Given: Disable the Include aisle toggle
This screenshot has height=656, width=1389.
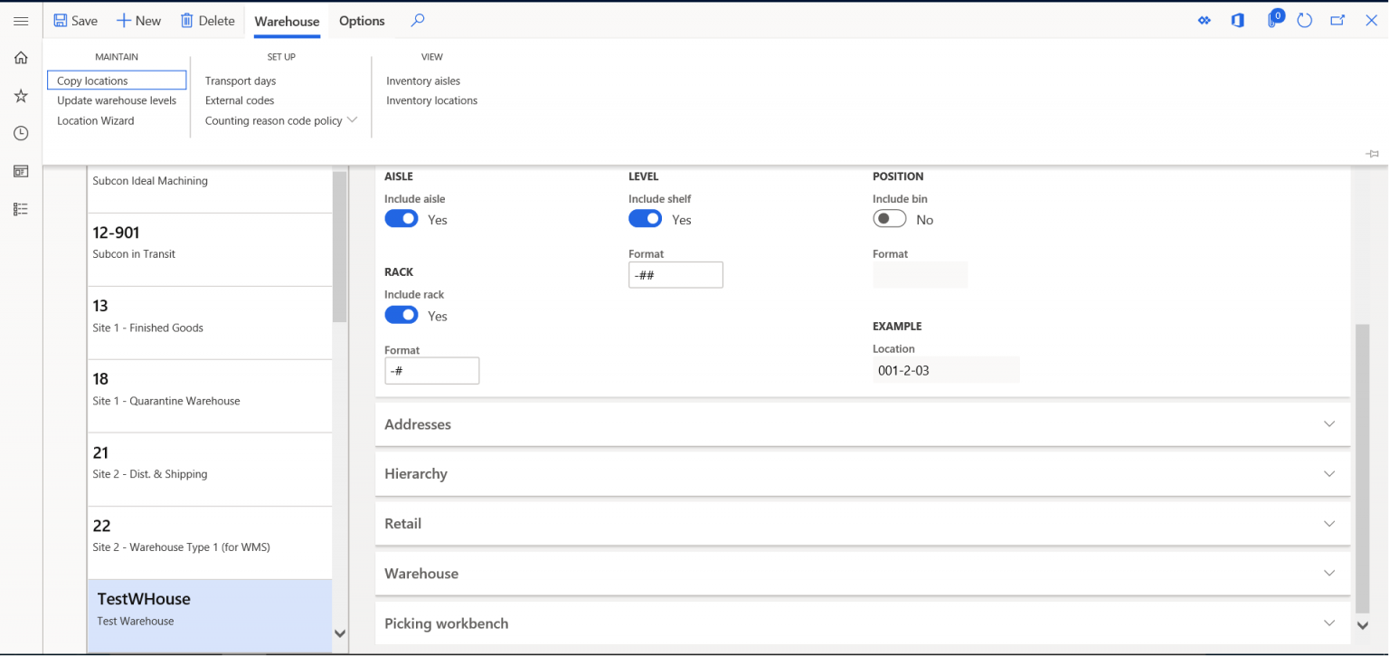Looking at the screenshot, I should click(401, 218).
